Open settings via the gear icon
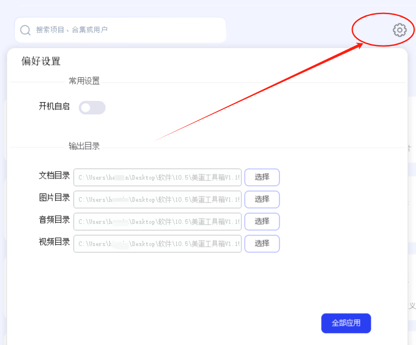This screenshot has height=345, width=416. coord(400,30)
